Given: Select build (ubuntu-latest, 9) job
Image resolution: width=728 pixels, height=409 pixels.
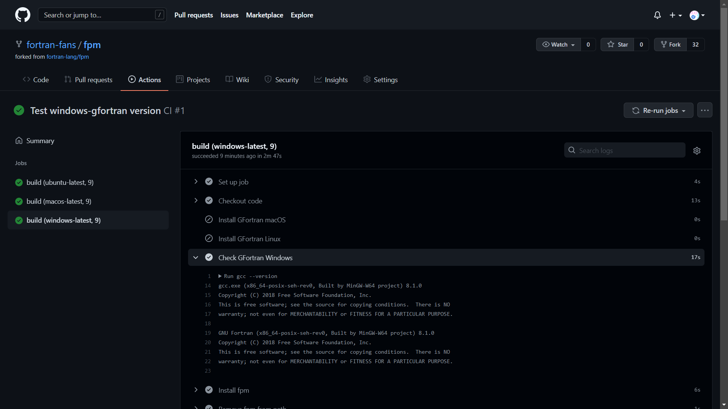Looking at the screenshot, I should tap(60, 183).
